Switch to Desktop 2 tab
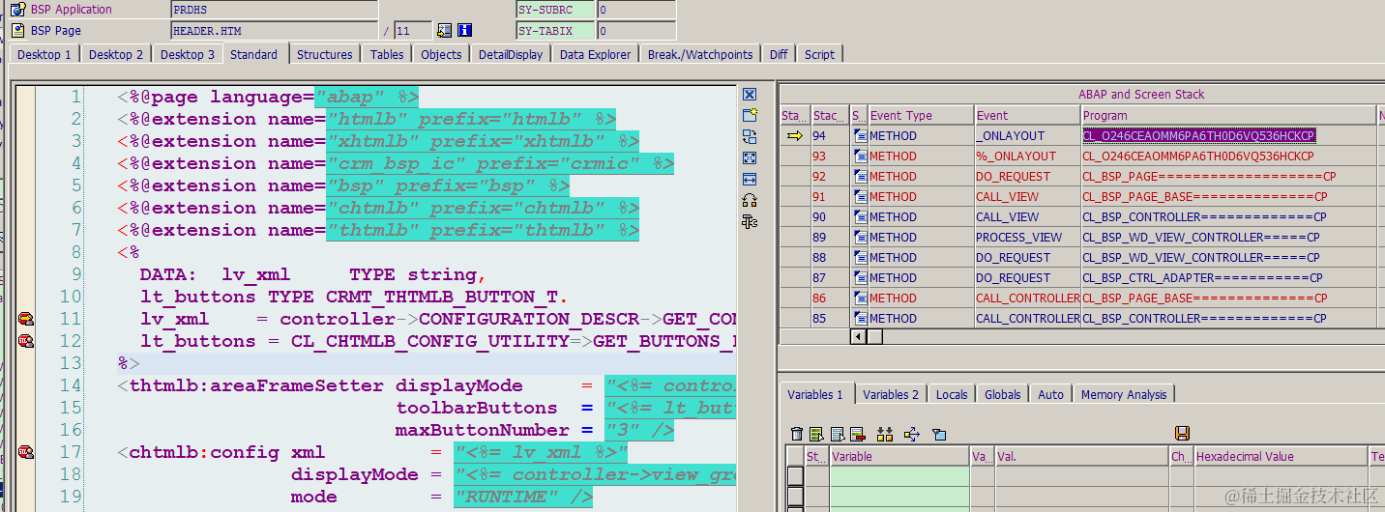 point(116,55)
